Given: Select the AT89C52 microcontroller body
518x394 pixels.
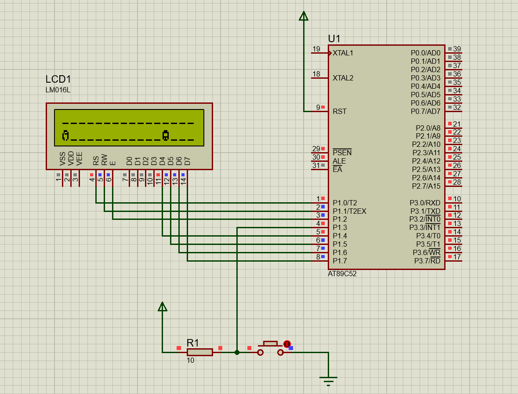Looking at the screenshot, I should coord(387,157).
